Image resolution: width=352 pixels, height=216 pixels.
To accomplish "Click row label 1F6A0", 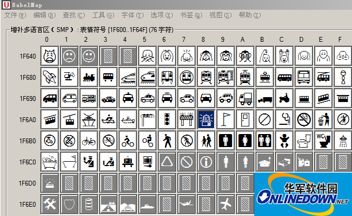I will [28, 120].
